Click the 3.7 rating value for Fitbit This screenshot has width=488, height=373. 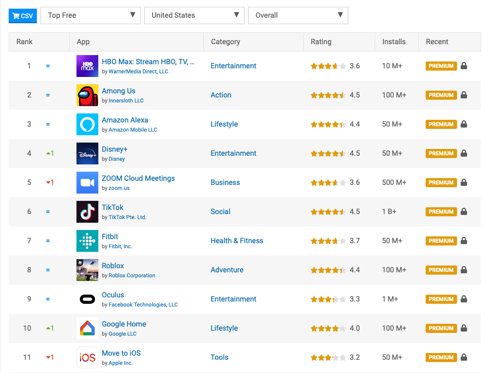pos(355,240)
